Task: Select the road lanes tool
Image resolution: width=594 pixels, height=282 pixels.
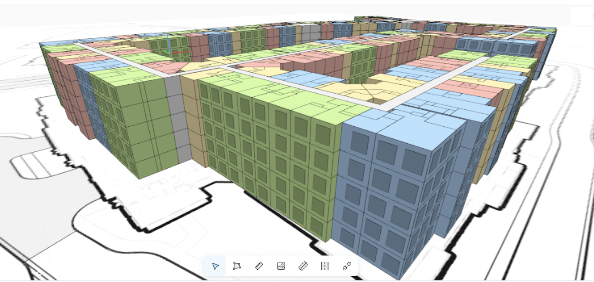Action: (325, 266)
